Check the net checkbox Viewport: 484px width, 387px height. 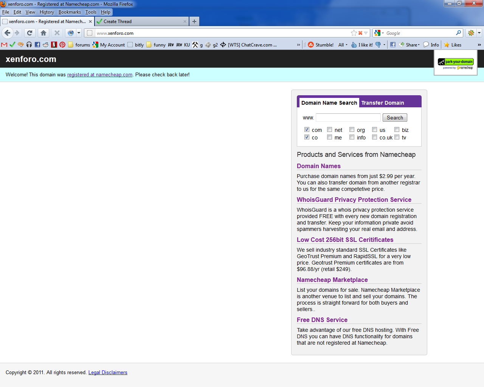(x=329, y=129)
